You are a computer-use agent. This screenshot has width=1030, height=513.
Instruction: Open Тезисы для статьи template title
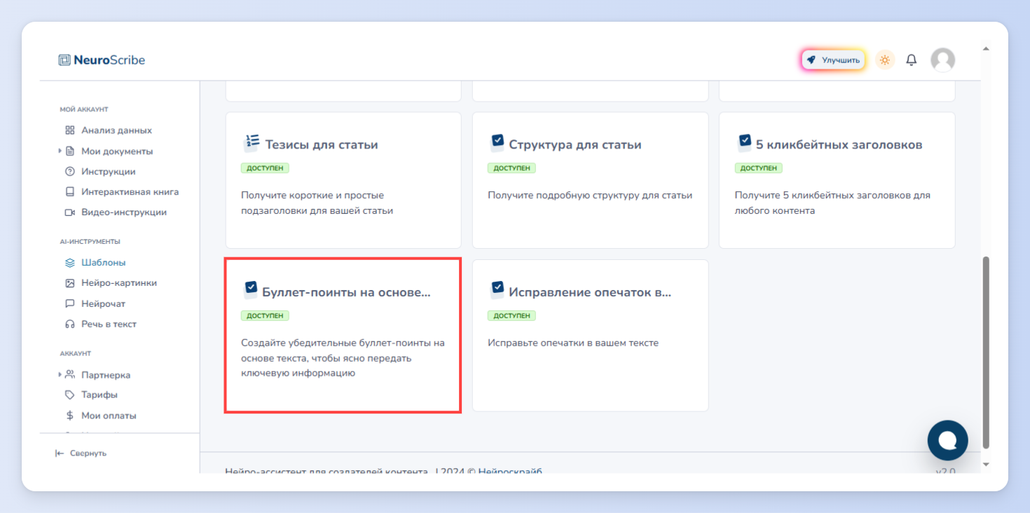(322, 145)
